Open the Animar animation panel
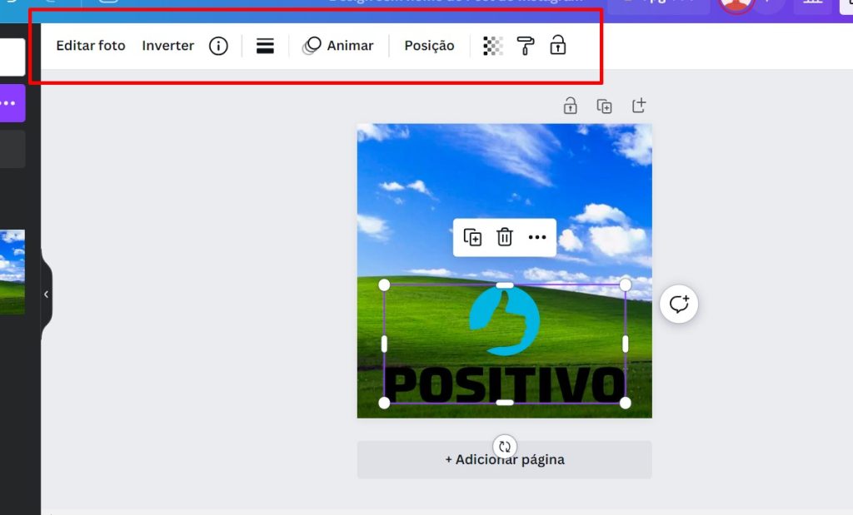This screenshot has width=853, height=515. pos(338,46)
